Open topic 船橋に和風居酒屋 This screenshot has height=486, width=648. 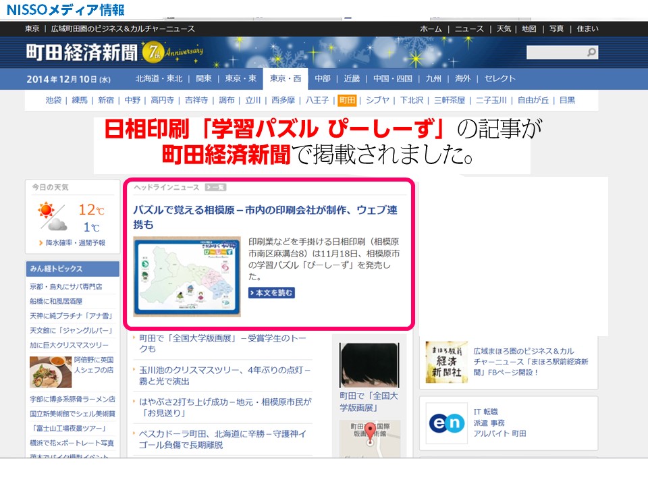click(x=56, y=301)
